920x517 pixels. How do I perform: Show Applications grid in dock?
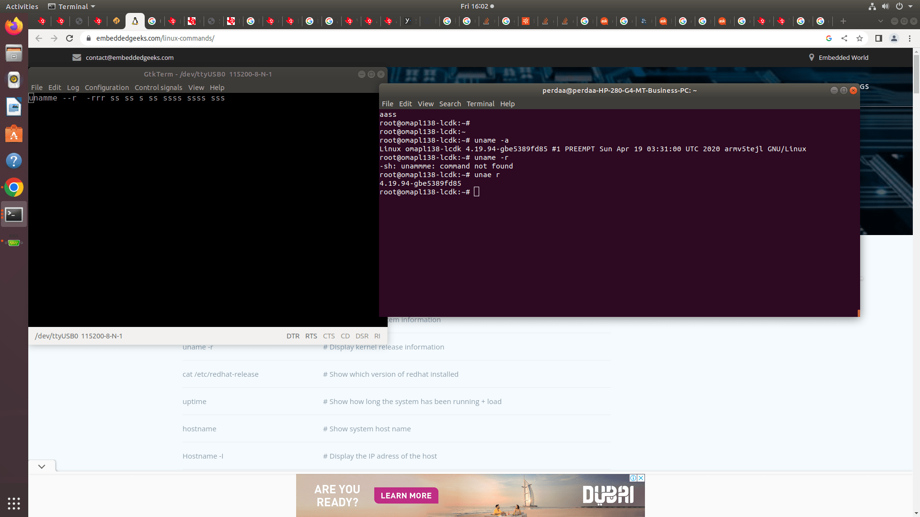tap(14, 503)
